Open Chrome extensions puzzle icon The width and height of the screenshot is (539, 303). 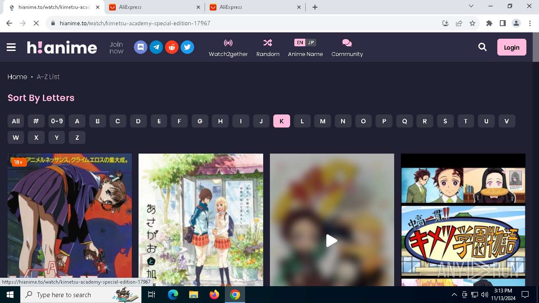tap(489, 23)
